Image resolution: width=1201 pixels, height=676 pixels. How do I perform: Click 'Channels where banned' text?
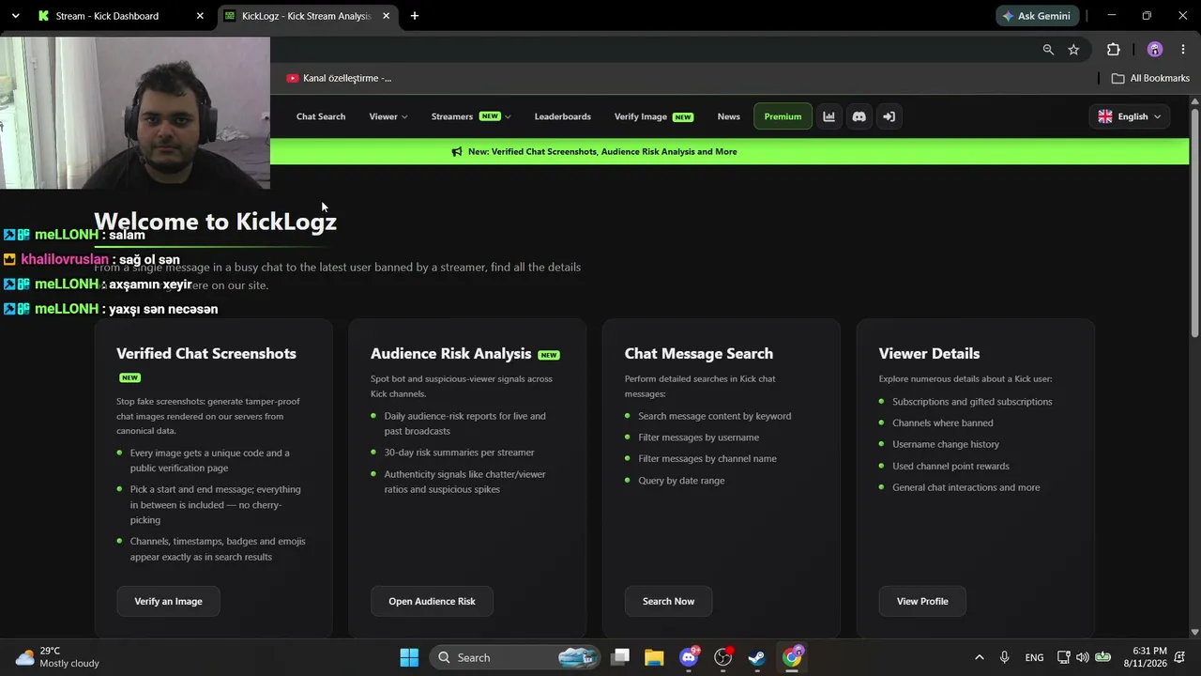(x=942, y=423)
